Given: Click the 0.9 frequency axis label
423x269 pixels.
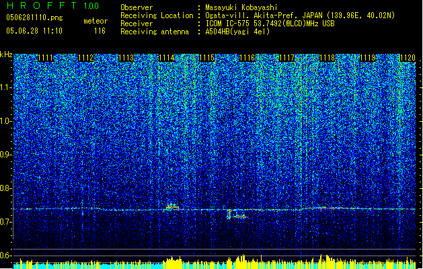Looking at the screenshot, I should 6,155.
